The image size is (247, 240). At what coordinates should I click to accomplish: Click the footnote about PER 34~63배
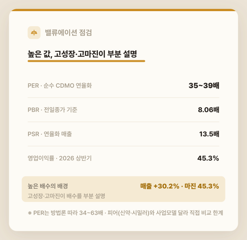(x=125, y=213)
